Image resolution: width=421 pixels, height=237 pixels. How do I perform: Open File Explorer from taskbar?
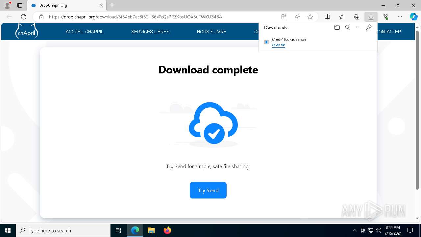(x=151, y=230)
